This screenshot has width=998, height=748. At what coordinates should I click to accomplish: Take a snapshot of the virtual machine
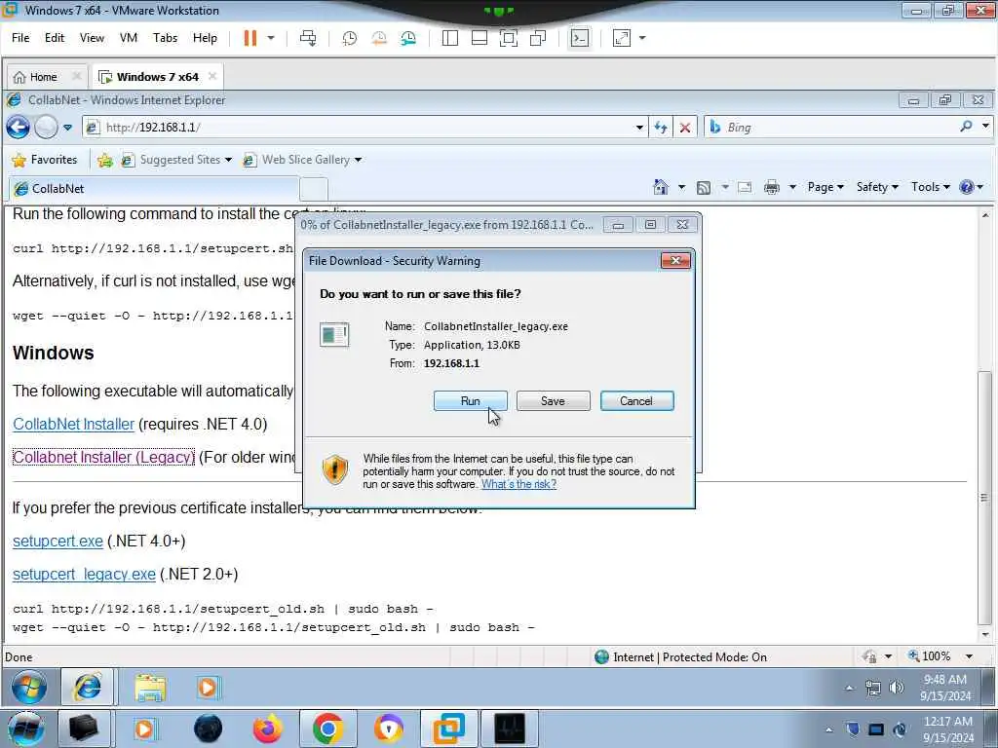point(350,38)
